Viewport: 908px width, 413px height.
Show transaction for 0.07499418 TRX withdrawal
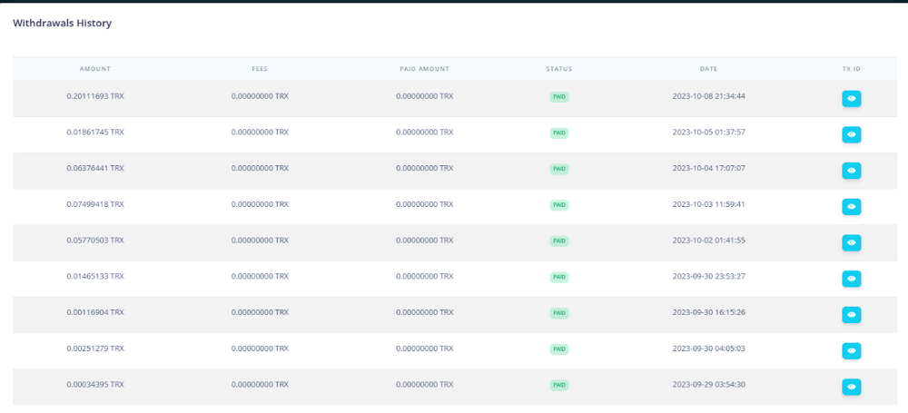(851, 207)
